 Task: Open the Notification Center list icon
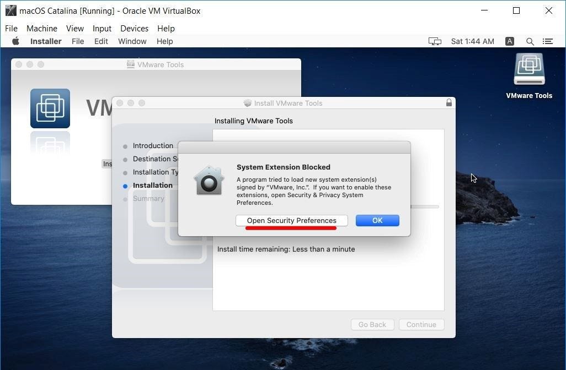[548, 41]
